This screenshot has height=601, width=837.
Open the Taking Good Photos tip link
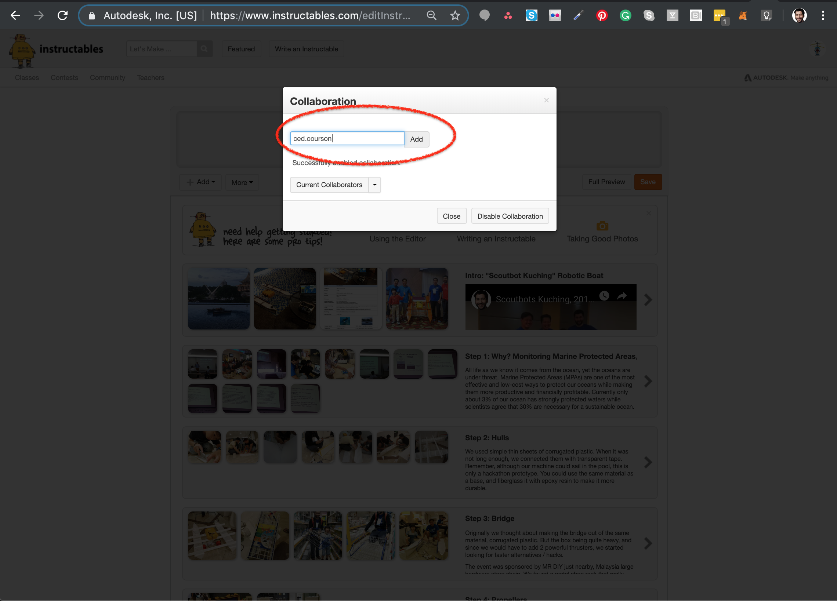pos(602,239)
